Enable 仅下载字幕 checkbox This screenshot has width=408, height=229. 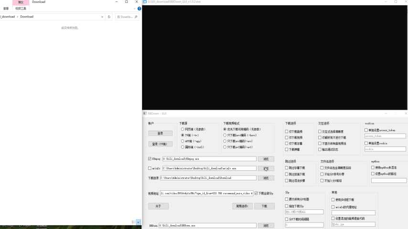[x=287, y=144]
